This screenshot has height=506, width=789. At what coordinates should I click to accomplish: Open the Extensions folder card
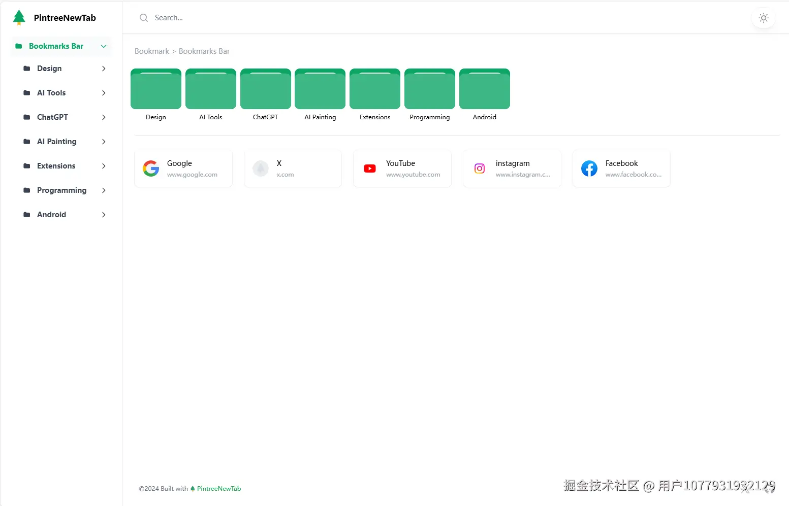coord(374,89)
